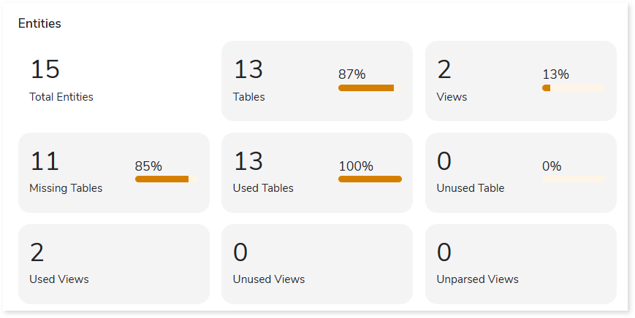The height and width of the screenshot is (318, 635).
Task: Click the Unused Table 0% progress bar
Action: (573, 179)
